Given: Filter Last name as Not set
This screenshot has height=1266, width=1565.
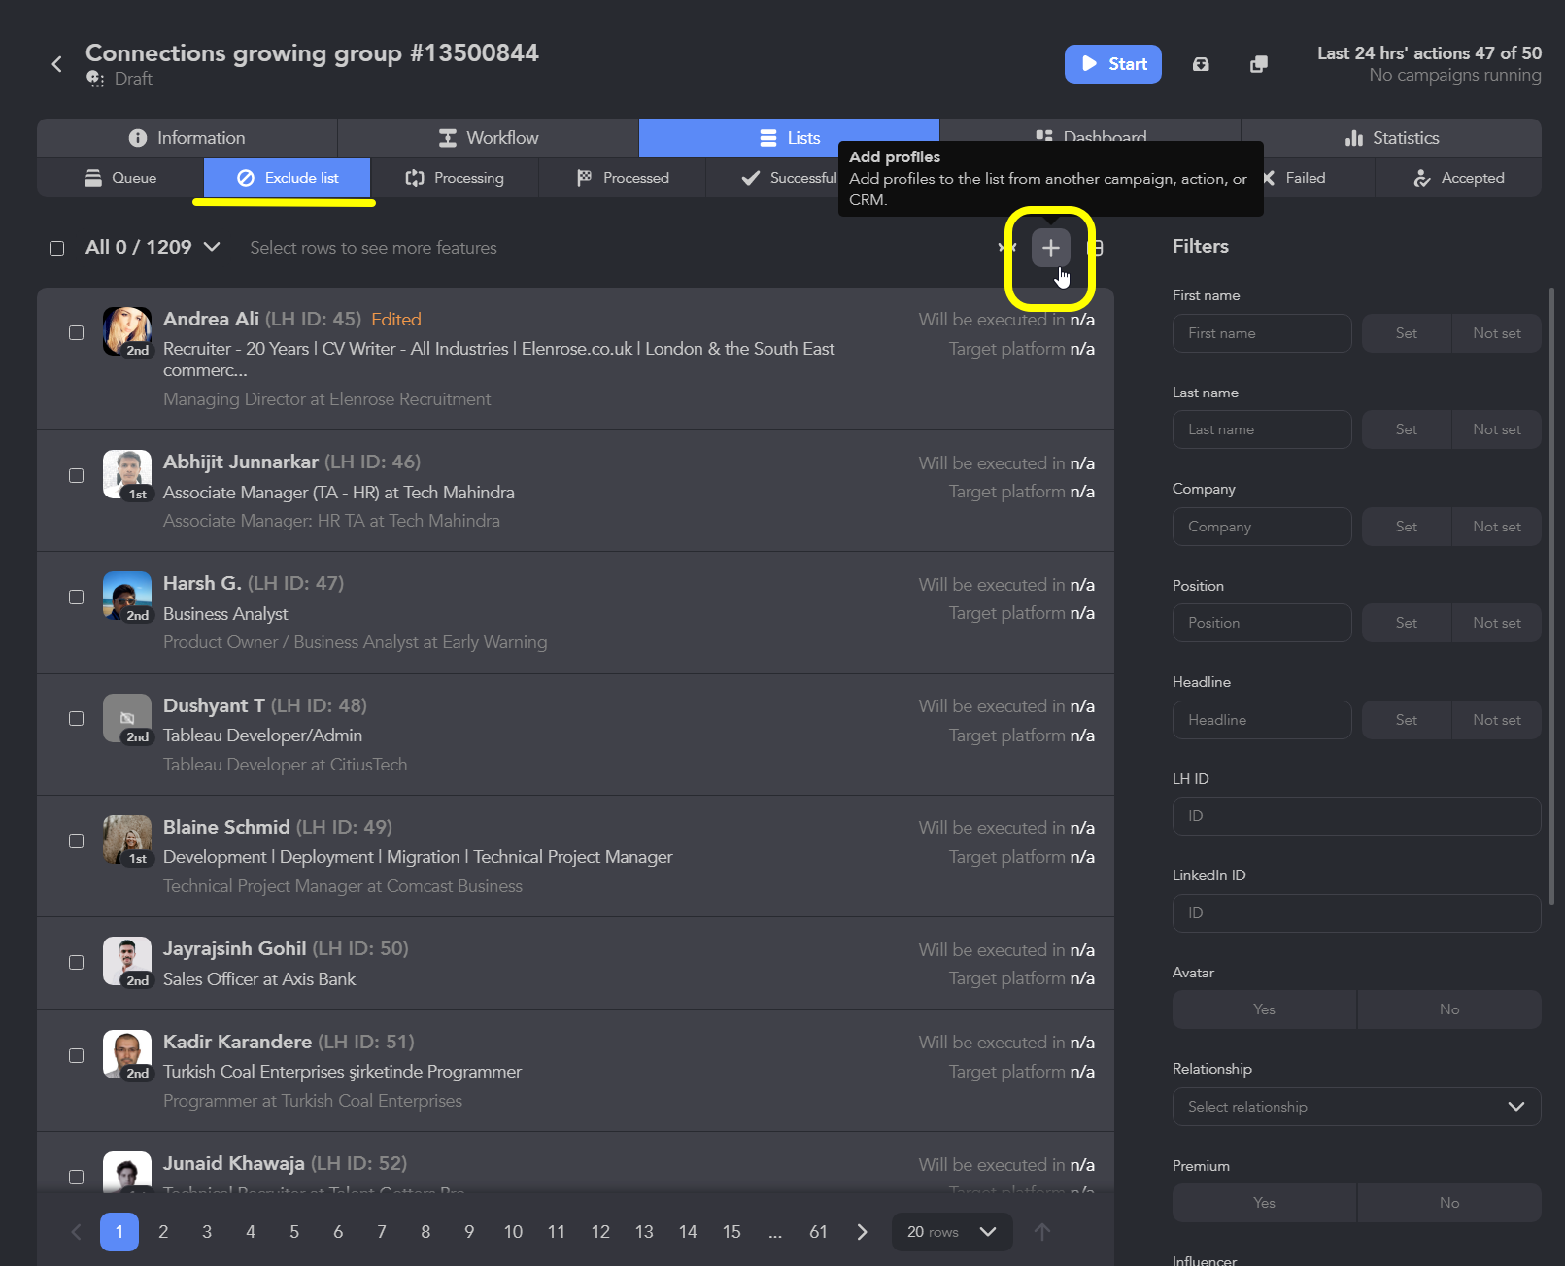Looking at the screenshot, I should [x=1497, y=429].
